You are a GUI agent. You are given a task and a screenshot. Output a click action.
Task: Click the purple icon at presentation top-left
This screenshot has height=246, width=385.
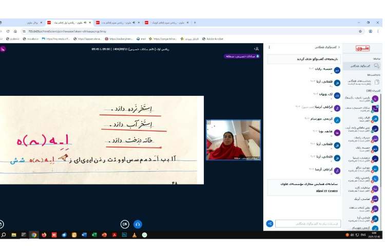coord(3,49)
